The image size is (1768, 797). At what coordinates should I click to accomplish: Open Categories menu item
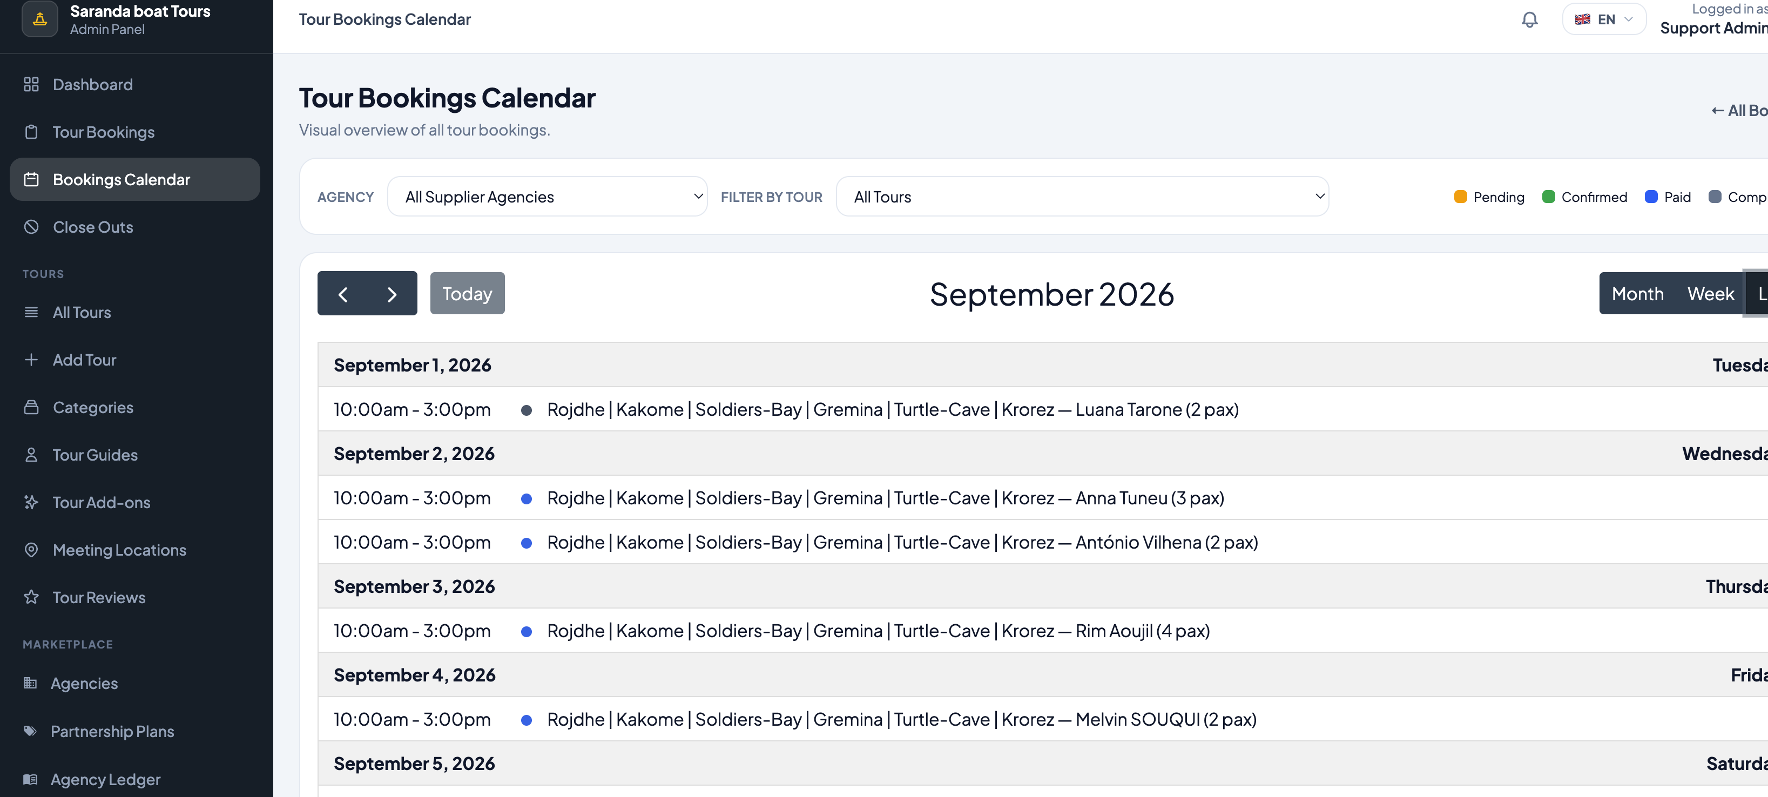point(134,407)
